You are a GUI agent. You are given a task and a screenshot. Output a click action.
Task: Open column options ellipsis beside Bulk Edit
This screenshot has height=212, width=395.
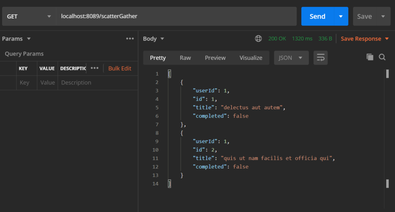click(x=95, y=68)
